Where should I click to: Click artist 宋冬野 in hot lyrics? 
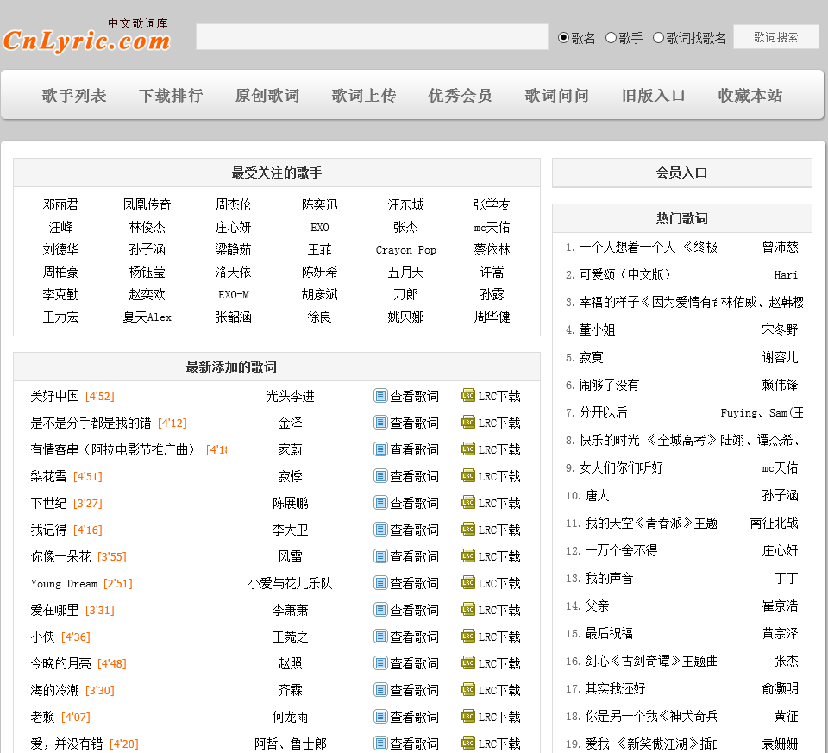coord(780,330)
